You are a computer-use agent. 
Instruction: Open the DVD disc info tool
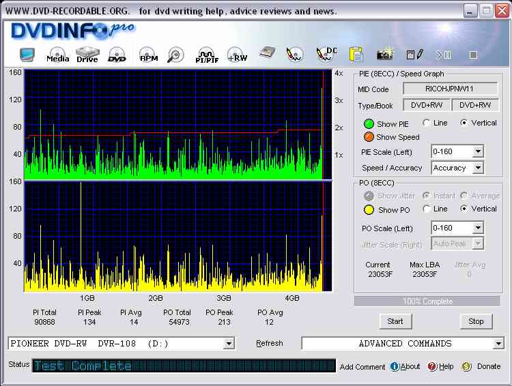117,55
